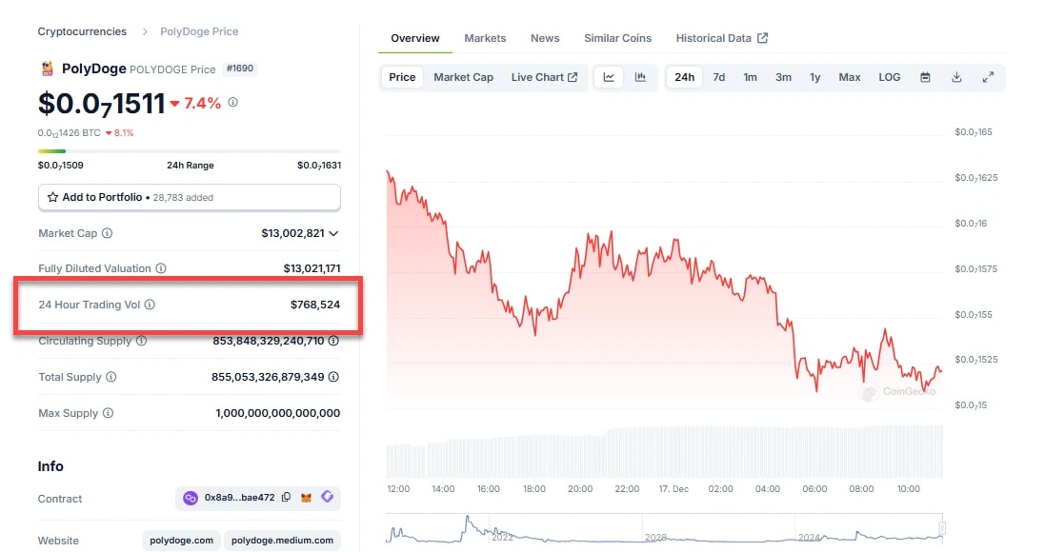The height and width of the screenshot is (552, 1045).
Task: Select the 7d time range
Action: (719, 77)
